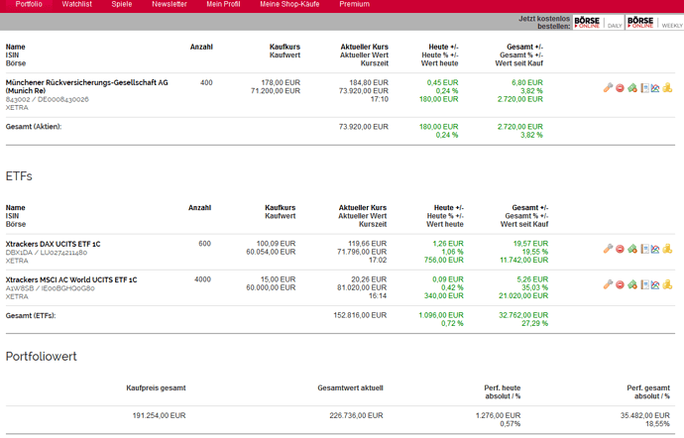Click the wrench edit icon for Munich Re

(x=608, y=88)
